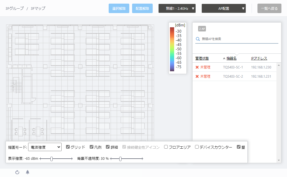Click the 配置解除 button
Screen dimensions: 287x177
[x=142, y=8]
